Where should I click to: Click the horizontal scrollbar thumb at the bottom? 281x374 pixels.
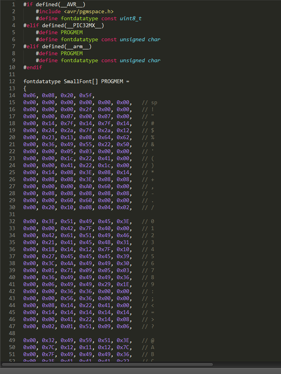[x=107, y=364]
